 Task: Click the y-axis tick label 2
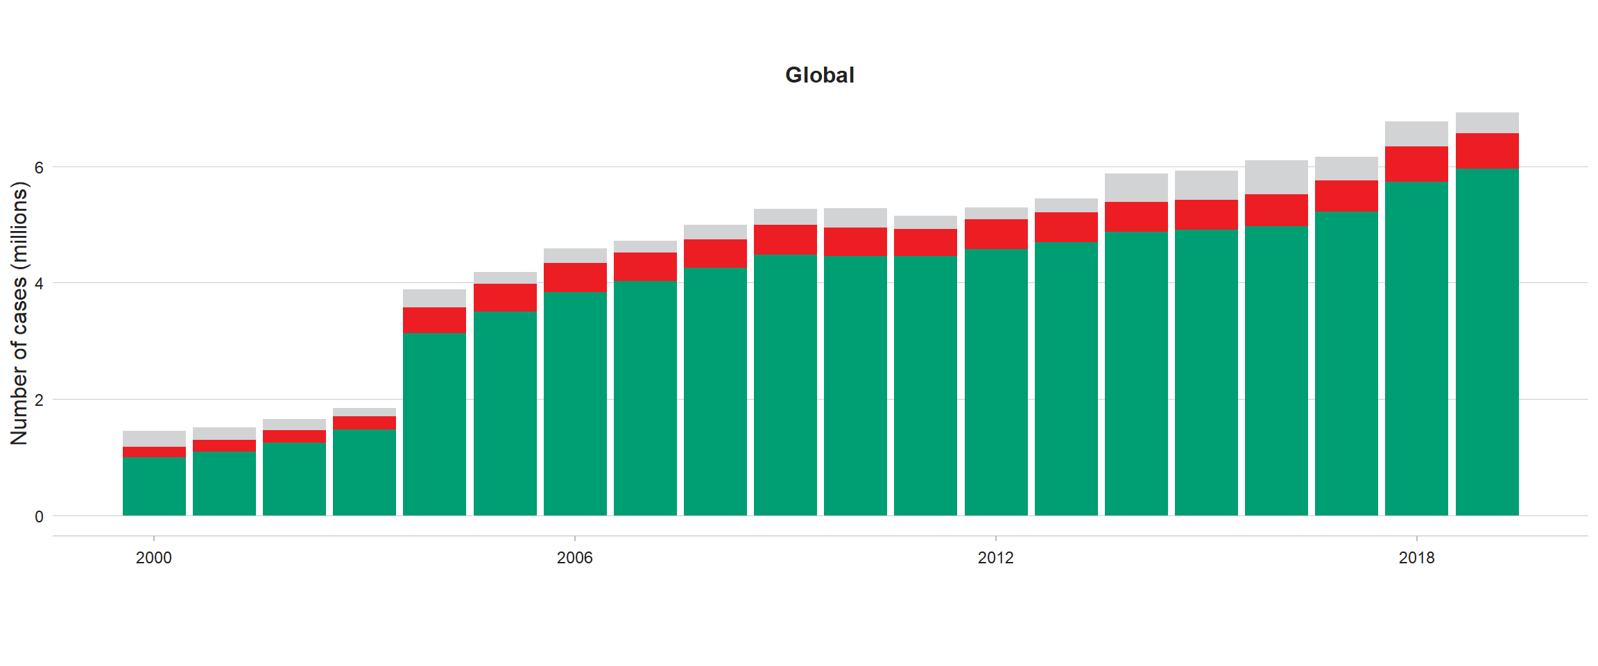pos(39,400)
